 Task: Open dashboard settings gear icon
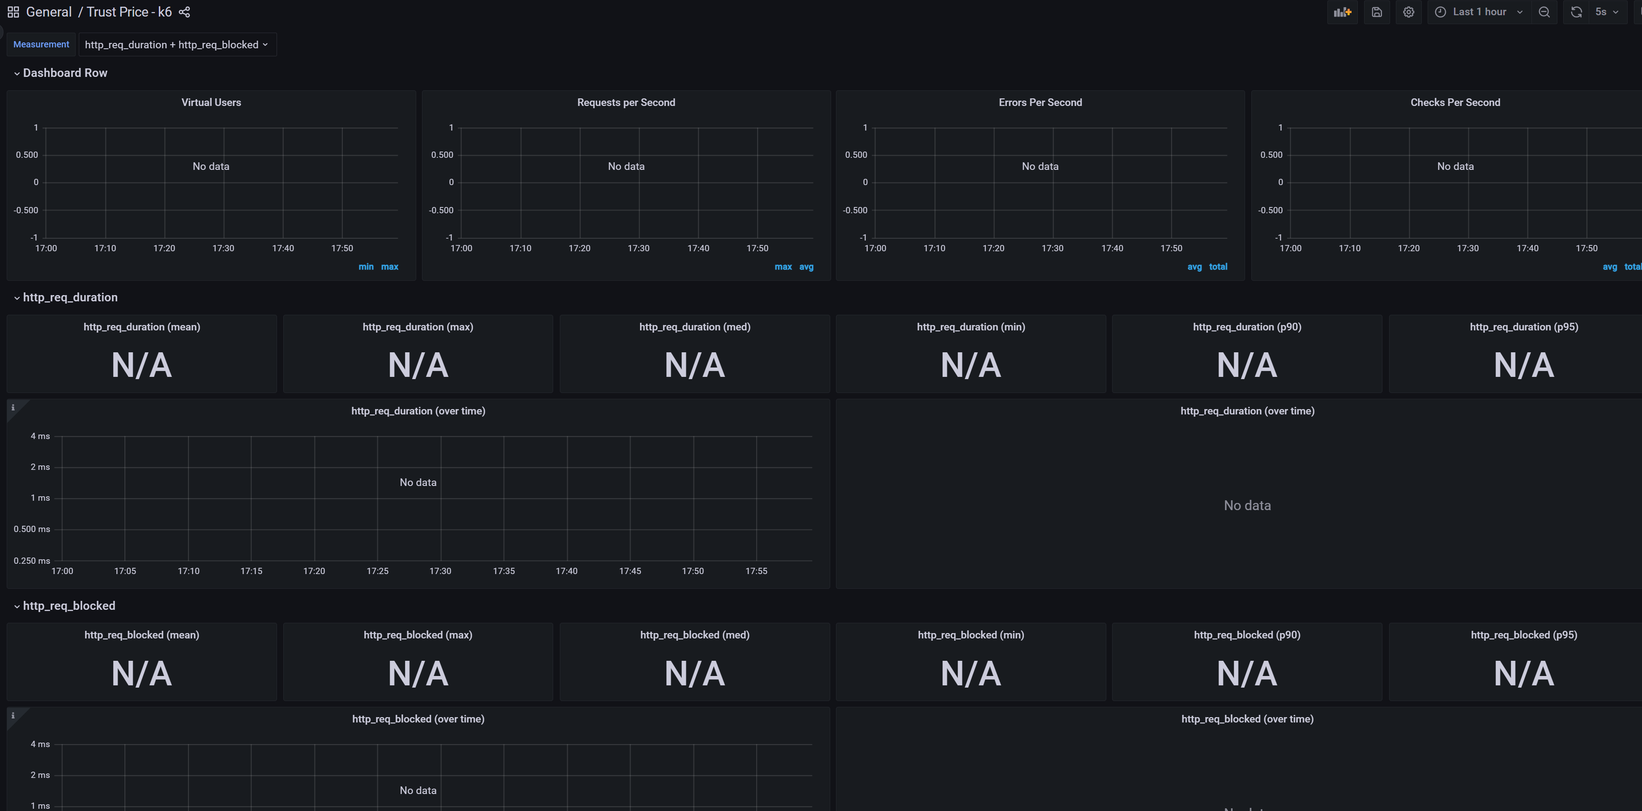(x=1408, y=12)
